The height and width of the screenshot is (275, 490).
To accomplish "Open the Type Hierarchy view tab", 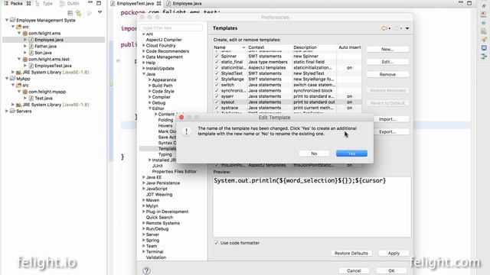I will pos(44,3).
